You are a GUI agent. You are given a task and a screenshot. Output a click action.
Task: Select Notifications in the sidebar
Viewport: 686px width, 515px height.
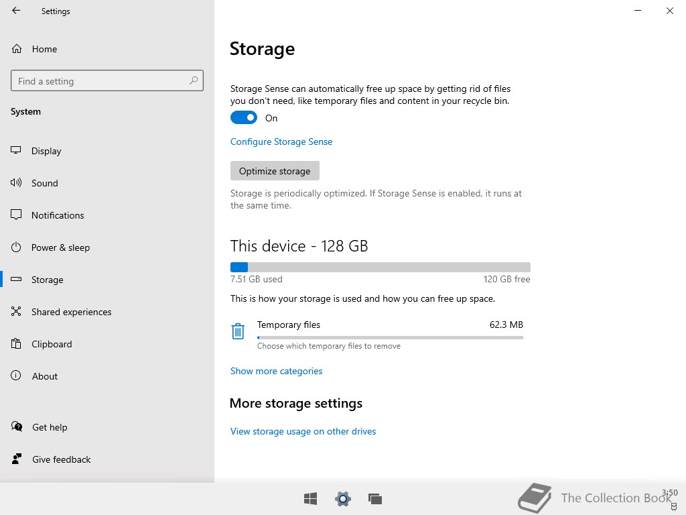pos(58,215)
